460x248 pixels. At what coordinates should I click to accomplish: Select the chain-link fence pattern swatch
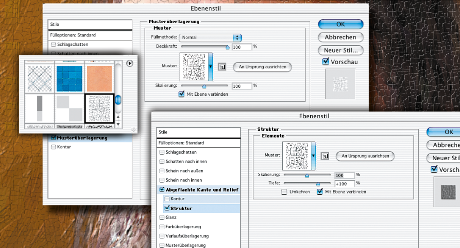point(40,79)
